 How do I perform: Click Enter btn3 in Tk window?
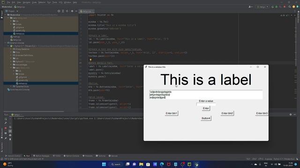tap(262, 113)
